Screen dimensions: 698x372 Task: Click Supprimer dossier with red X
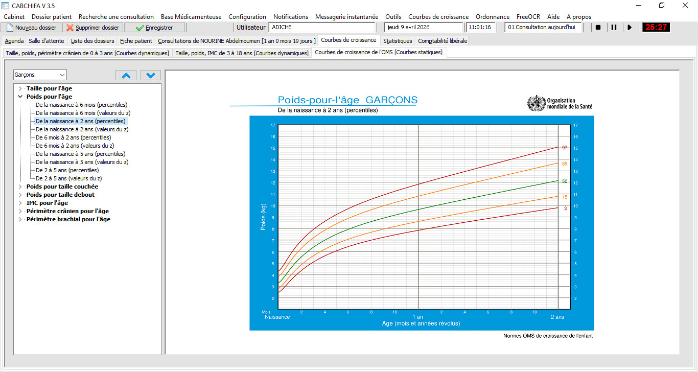(92, 28)
